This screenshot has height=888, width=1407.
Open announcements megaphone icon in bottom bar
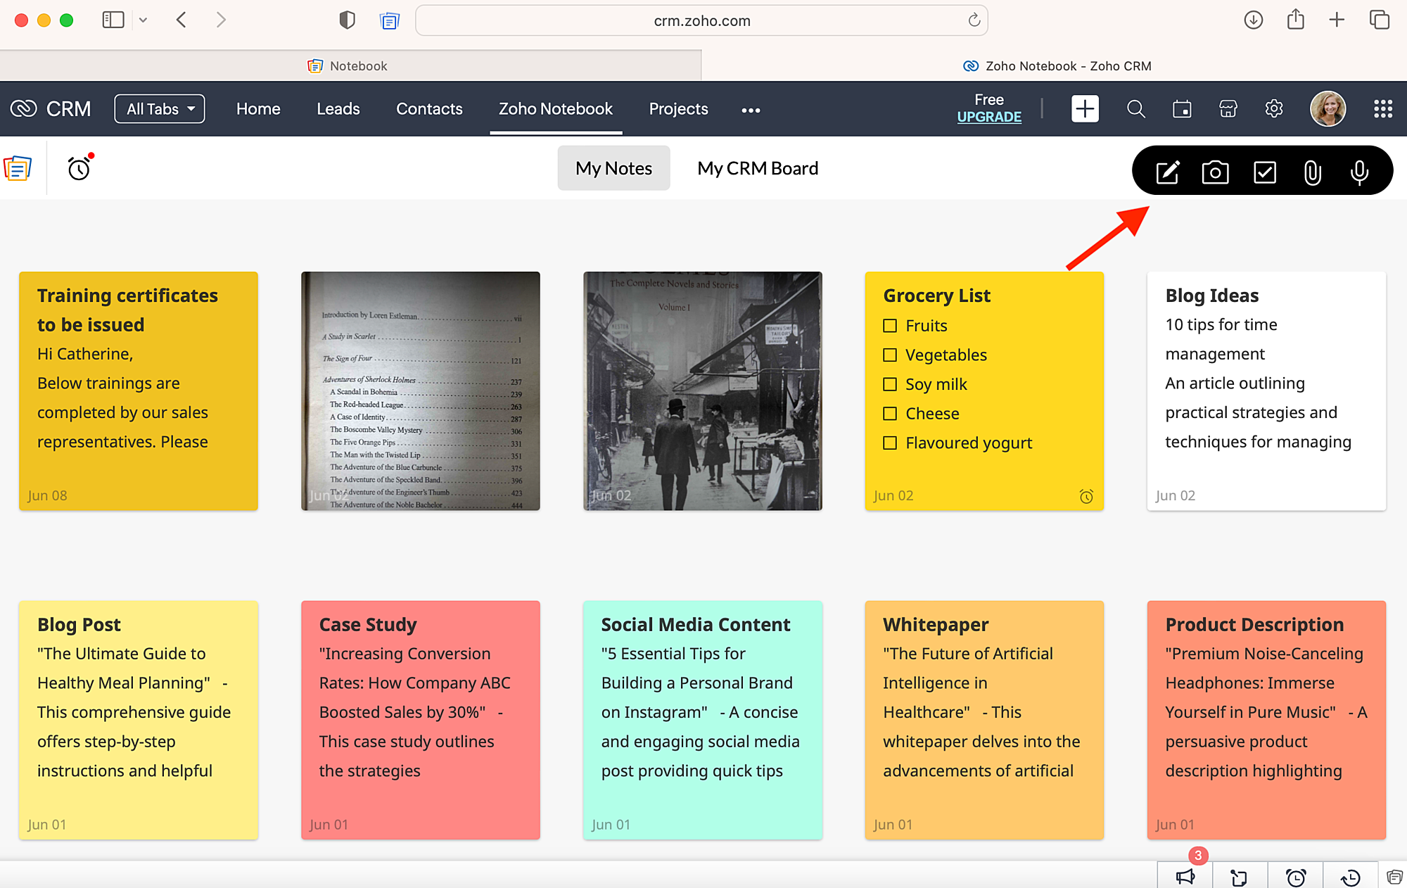point(1185,877)
